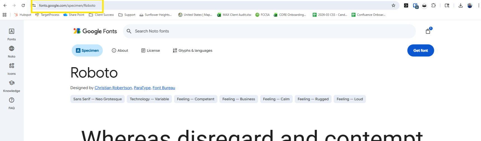
Task: Switch to the About tab
Action: click(120, 51)
